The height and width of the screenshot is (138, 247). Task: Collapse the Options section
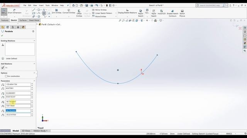(34, 73)
